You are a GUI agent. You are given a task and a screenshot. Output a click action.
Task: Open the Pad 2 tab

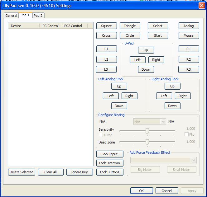pyautogui.click(x=38, y=16)
